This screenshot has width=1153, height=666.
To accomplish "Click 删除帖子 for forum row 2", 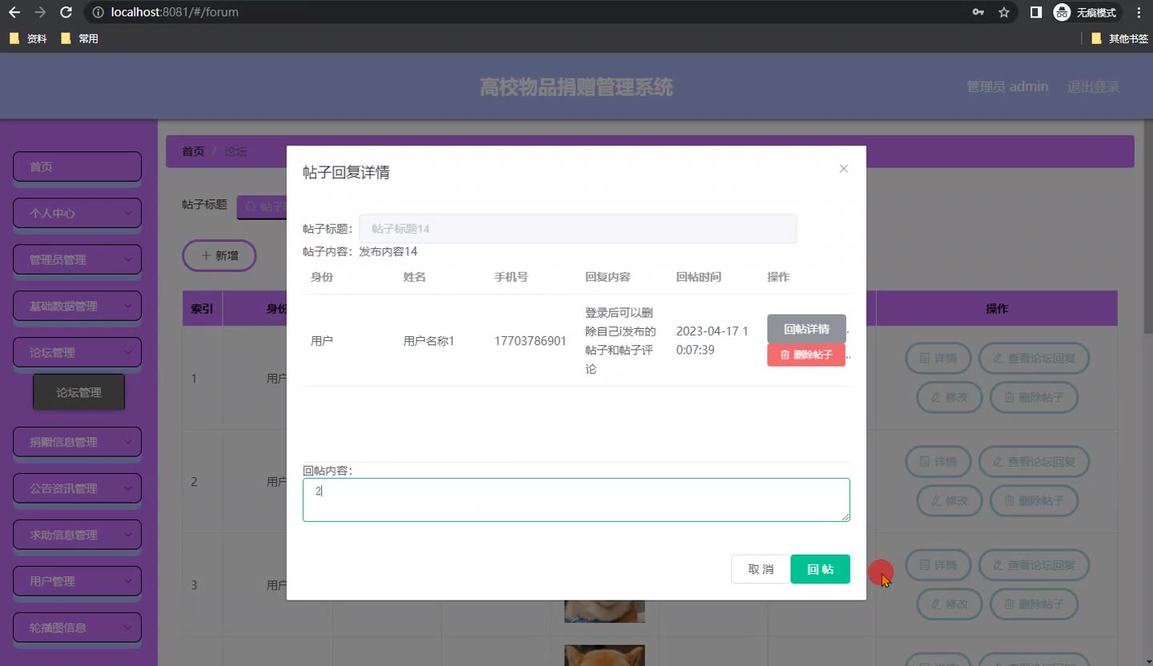I will (1034, 501).
